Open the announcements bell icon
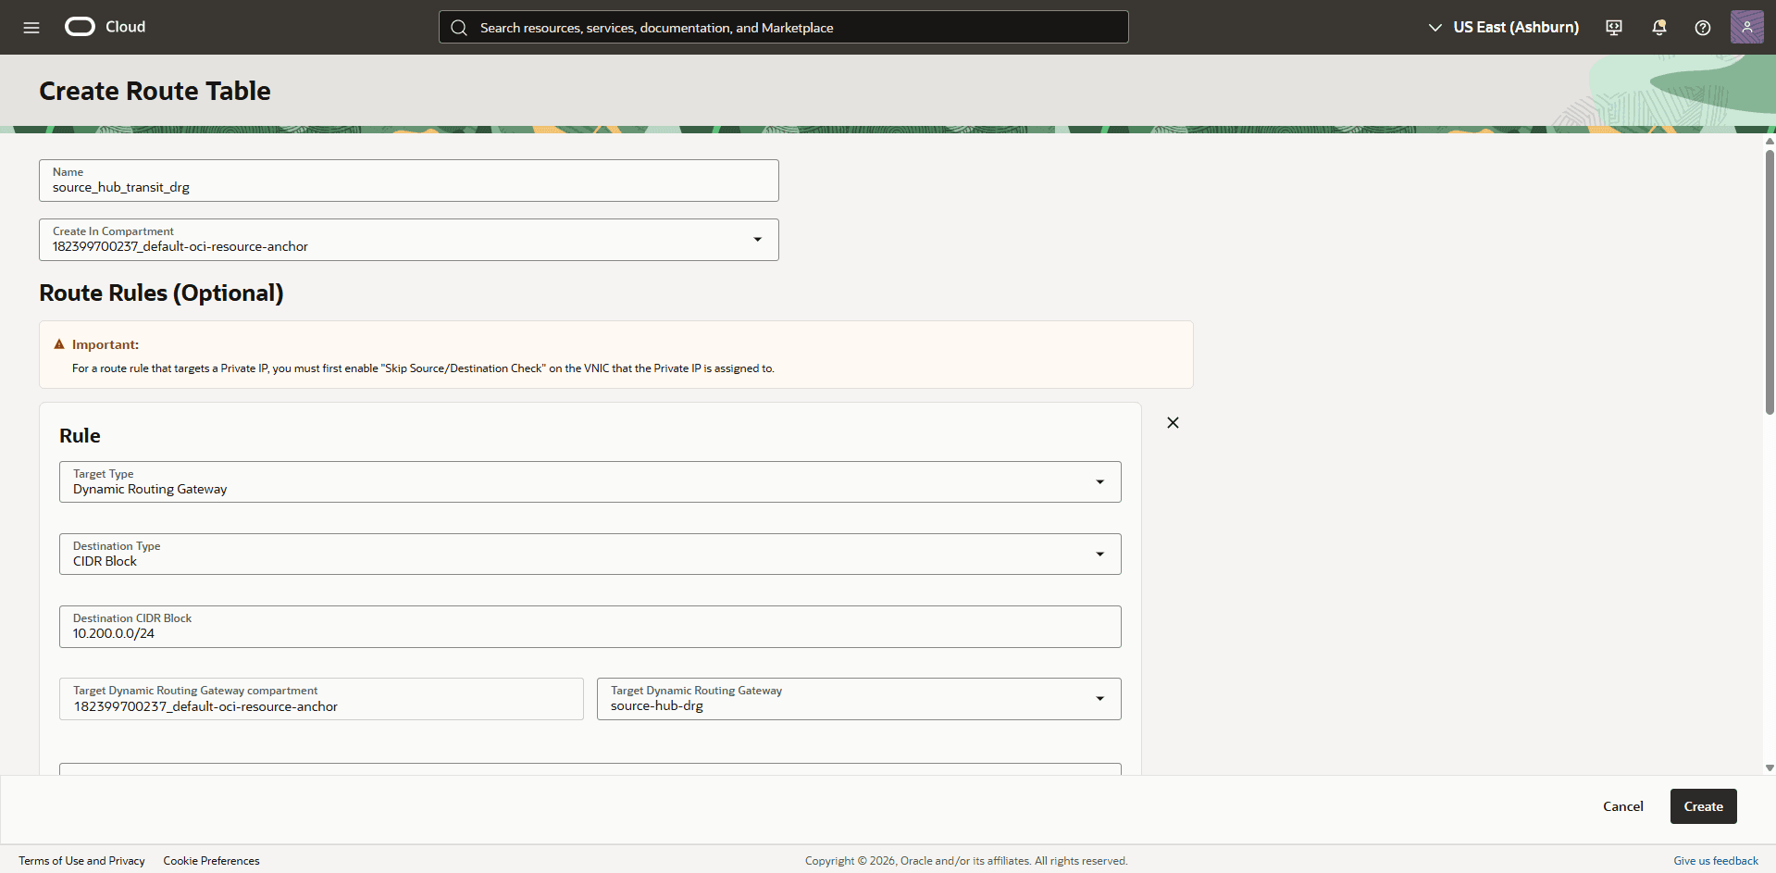1776x873 pixels. pyautogui.click(x=1659, y=28)
